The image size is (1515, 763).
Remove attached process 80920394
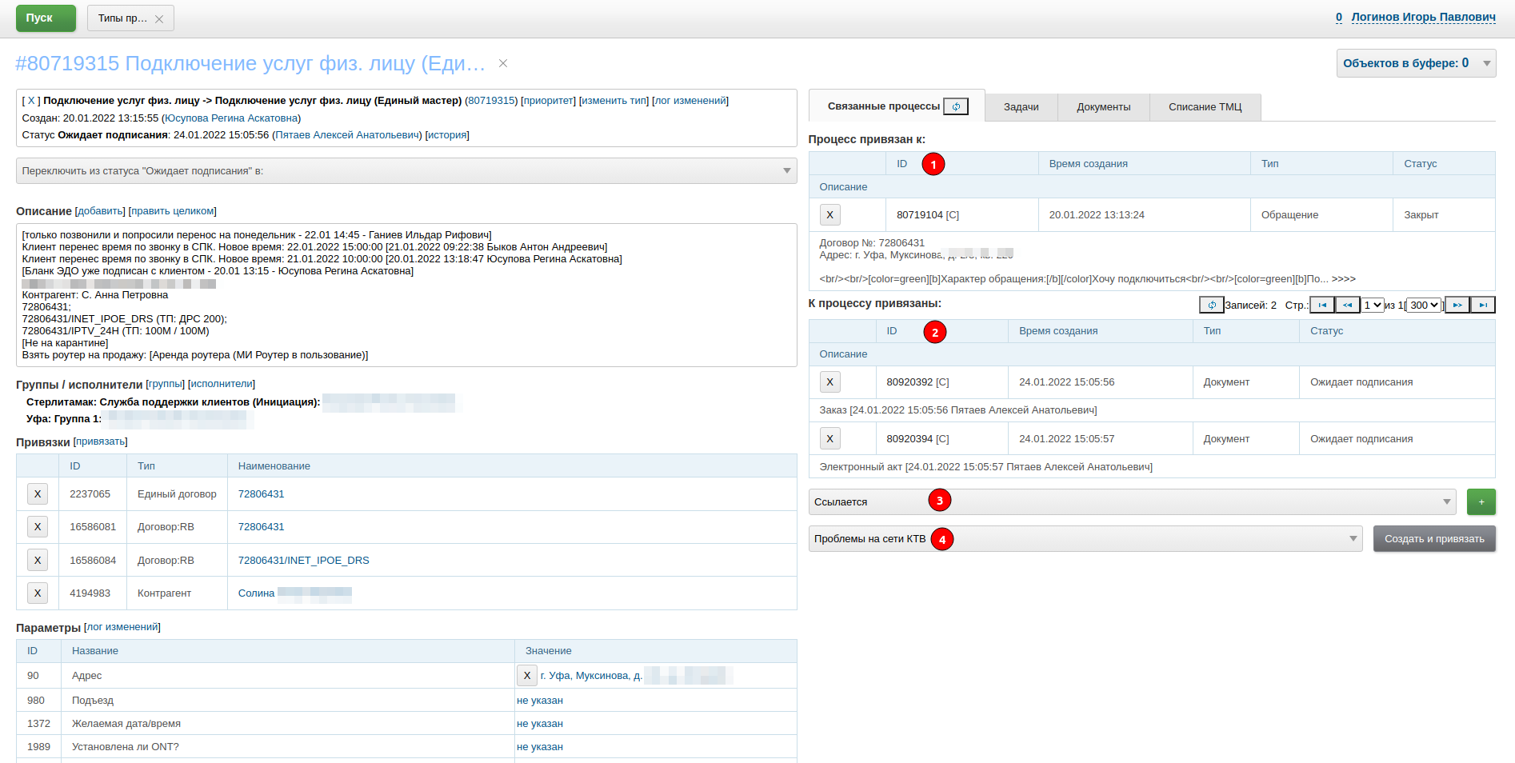click(829, 438)
